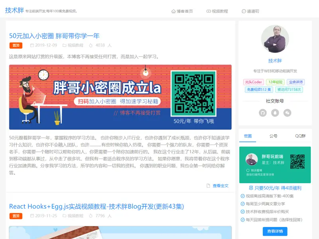Viewport: 319px width, 239px height.
Task: Open the GitHub social icon
Action: (x=263, y=113)
